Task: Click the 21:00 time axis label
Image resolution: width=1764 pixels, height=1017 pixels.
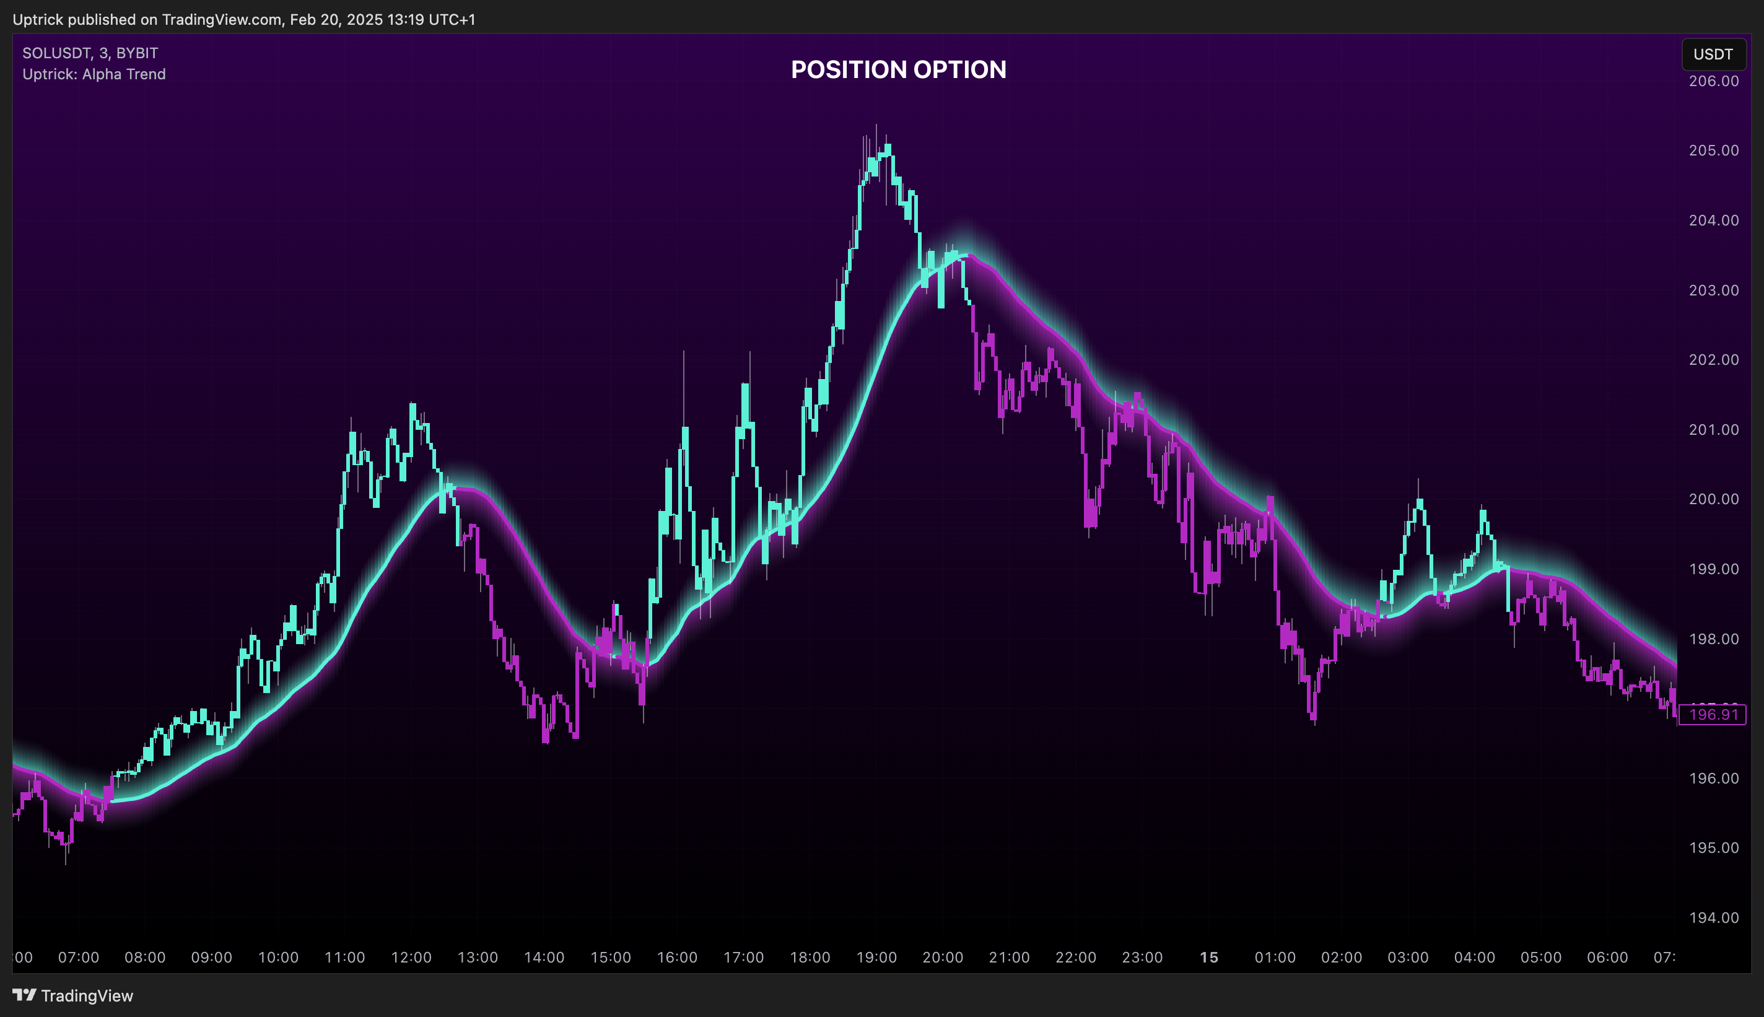Action: coord(1009,957)
